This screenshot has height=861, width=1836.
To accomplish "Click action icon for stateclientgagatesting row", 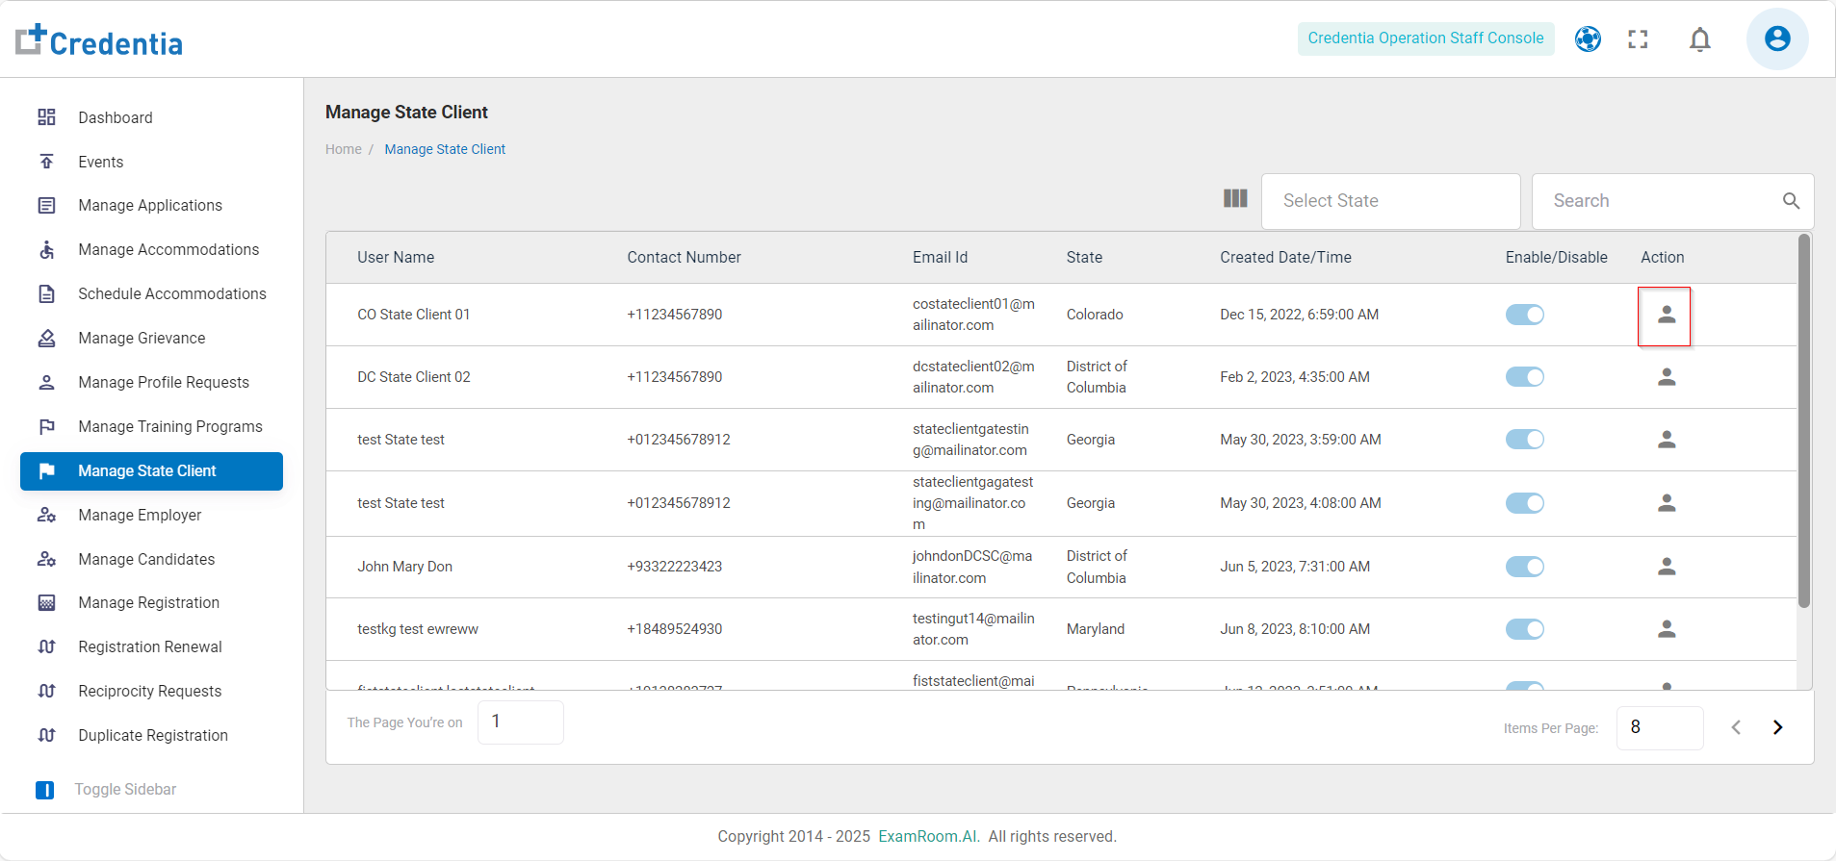I will coord(1667,503).
